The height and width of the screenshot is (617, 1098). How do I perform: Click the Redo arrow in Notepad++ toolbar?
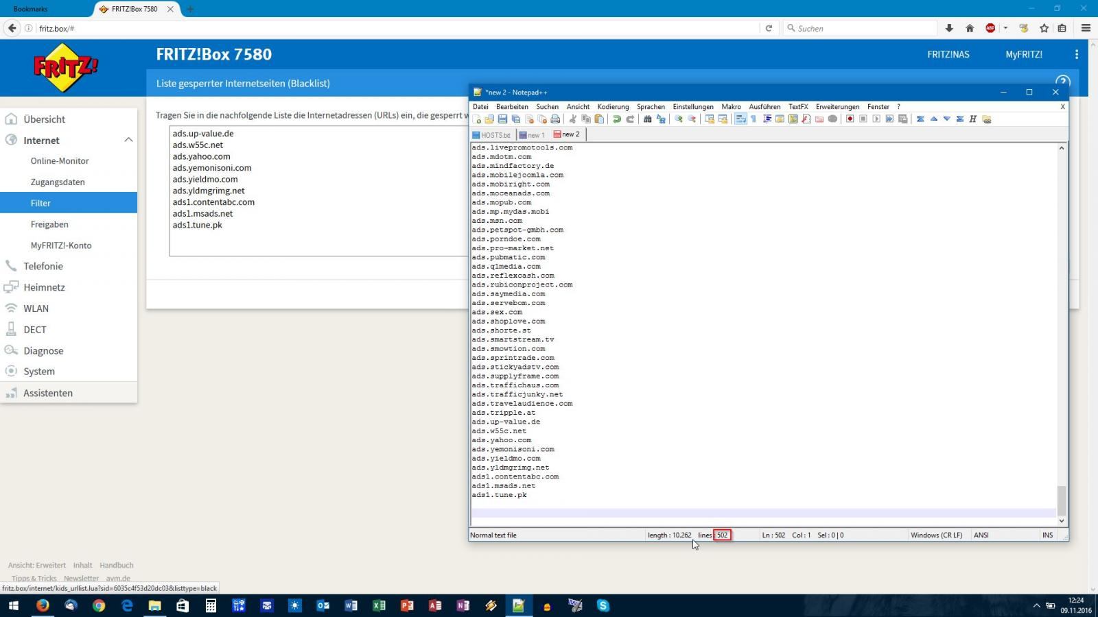(x=630, y=119)
